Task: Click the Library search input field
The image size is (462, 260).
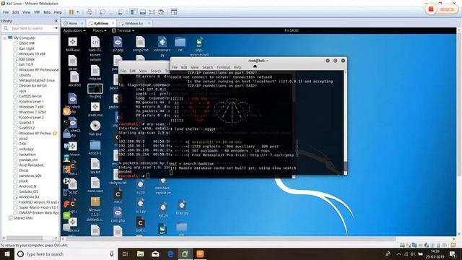Action: (31, 28)
